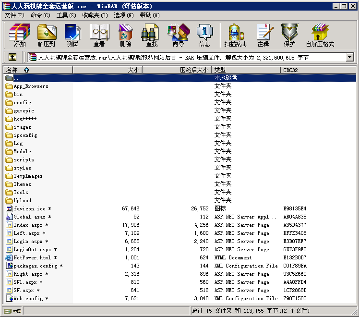Show archive 信息 (Info) icon
This screenshot has width=359, height=317.
click(x=204, y=35)
